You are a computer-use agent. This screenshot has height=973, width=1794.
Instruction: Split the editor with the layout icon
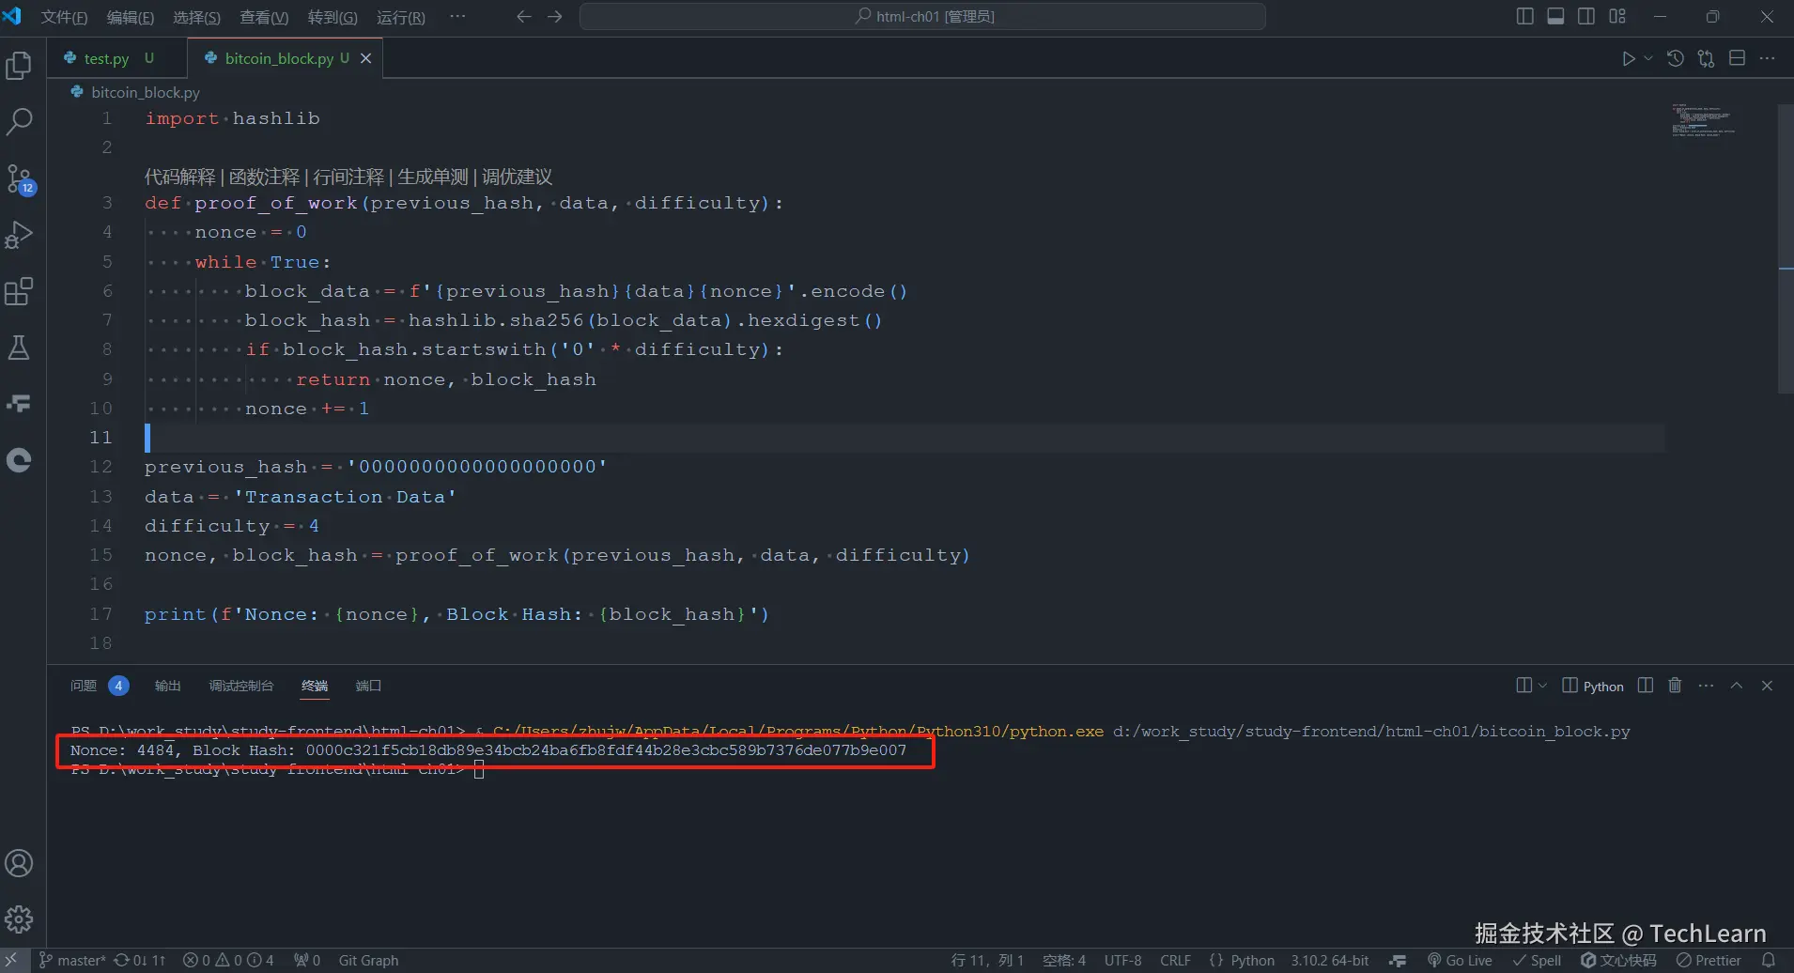1738,58
